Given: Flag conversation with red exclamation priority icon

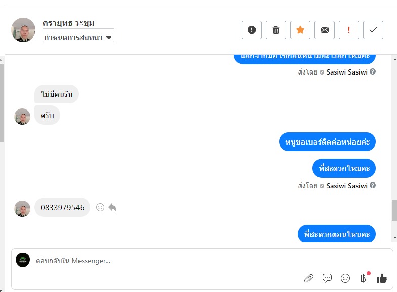Looking at the screenshot, I should (349, 30).
